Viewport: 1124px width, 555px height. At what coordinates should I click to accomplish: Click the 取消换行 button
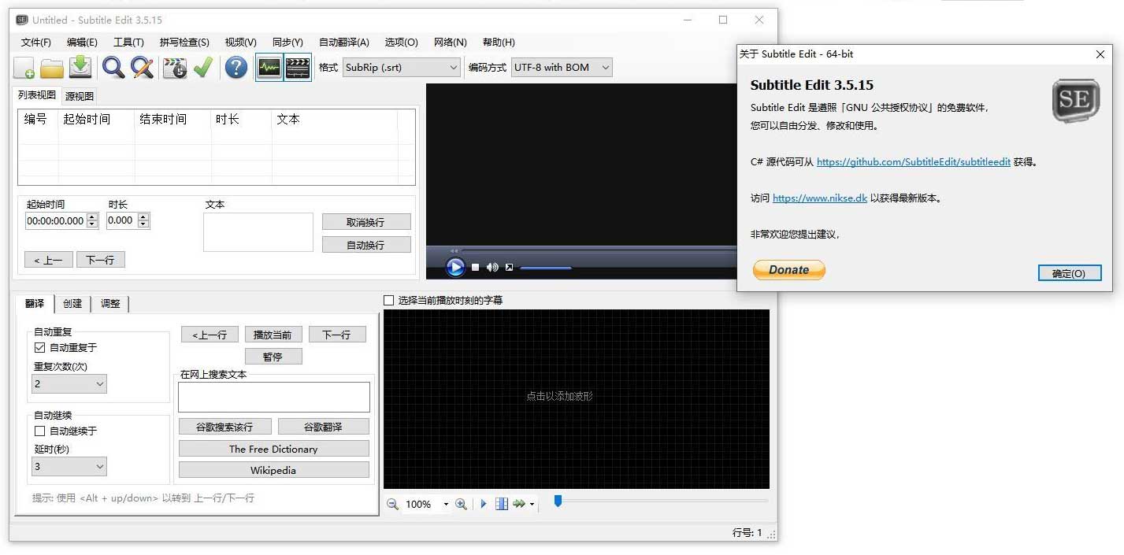click(x=366, y=222)
